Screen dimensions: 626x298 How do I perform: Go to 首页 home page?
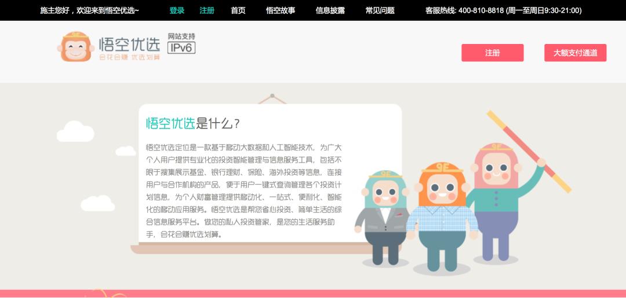(238, 11)
